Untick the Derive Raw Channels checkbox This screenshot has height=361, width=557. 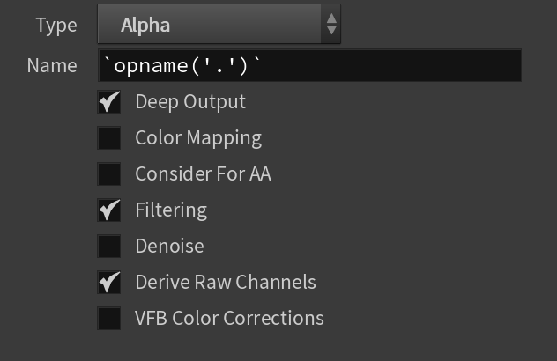(109, 283)
